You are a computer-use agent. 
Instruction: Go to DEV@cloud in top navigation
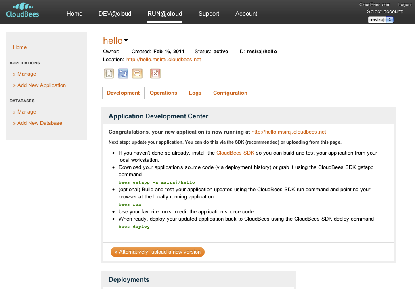tap(115, 14)
